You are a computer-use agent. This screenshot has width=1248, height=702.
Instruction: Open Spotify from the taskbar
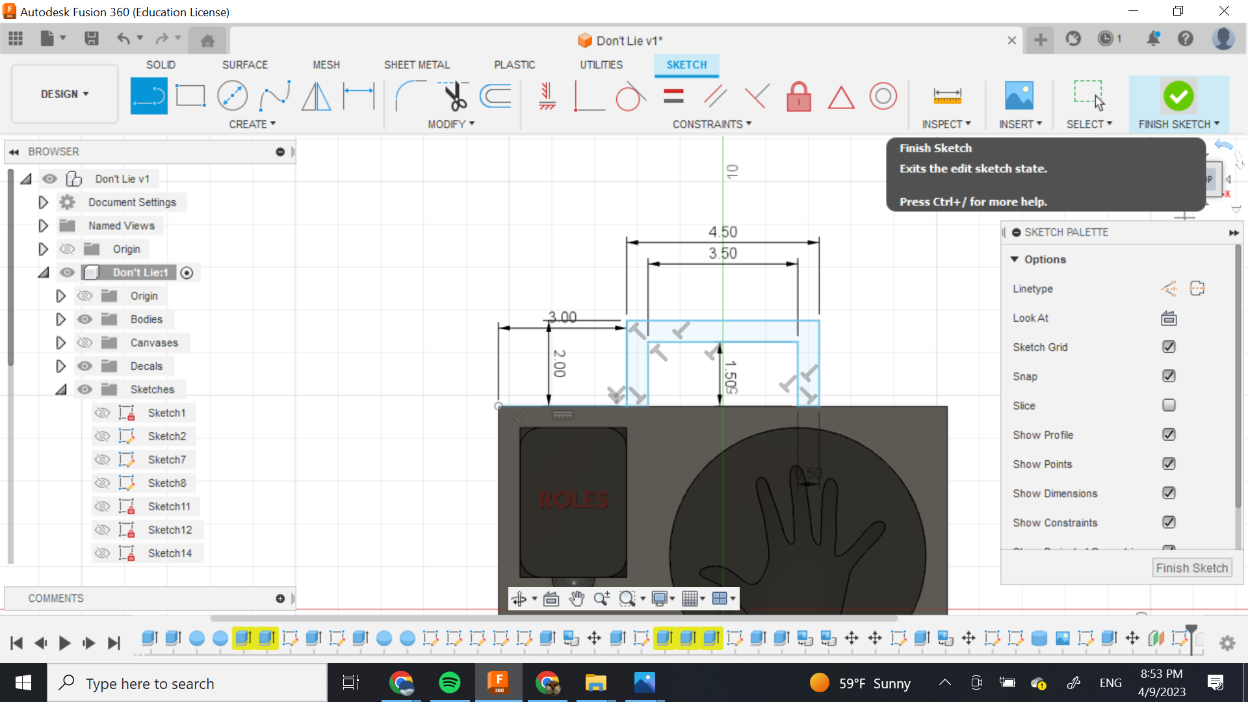[449, 682]
